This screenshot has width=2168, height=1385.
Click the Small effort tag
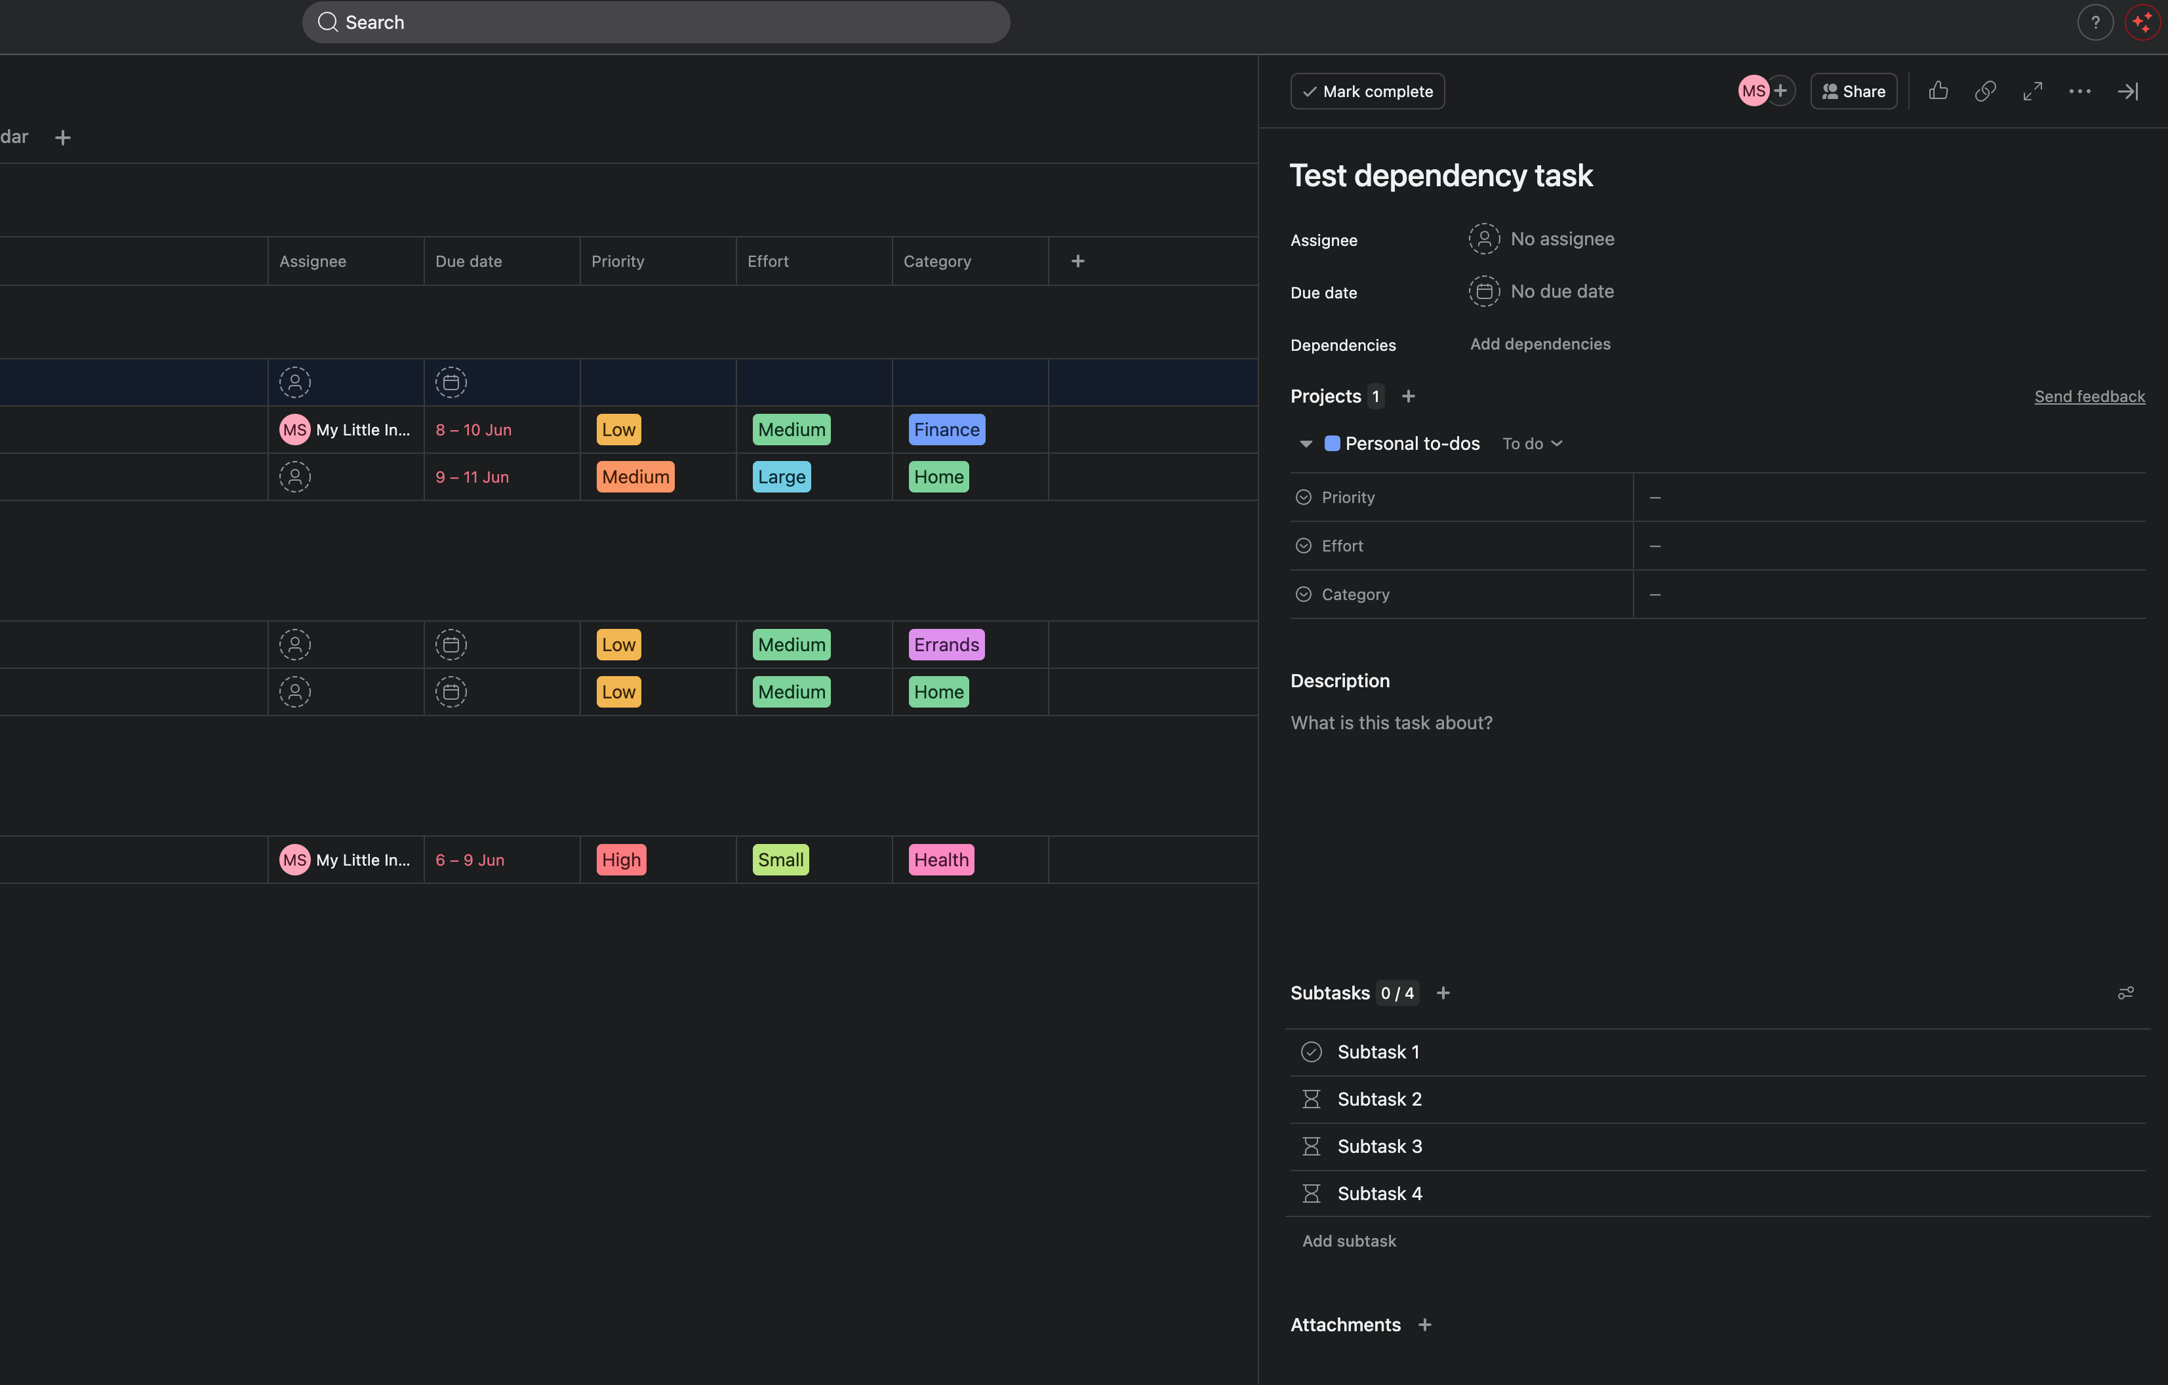[x=780, y=860]
